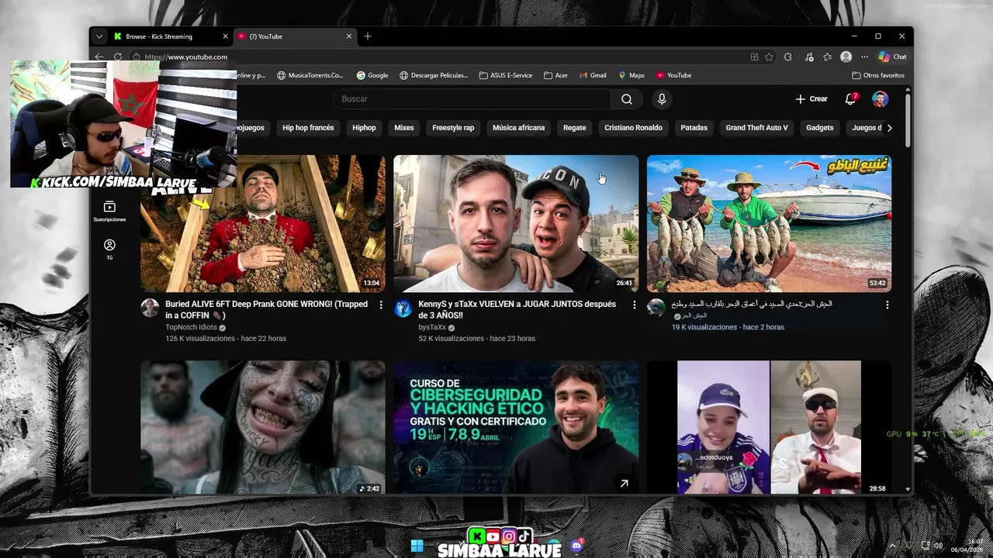Open the Maps bookmark

click(631, 75)
